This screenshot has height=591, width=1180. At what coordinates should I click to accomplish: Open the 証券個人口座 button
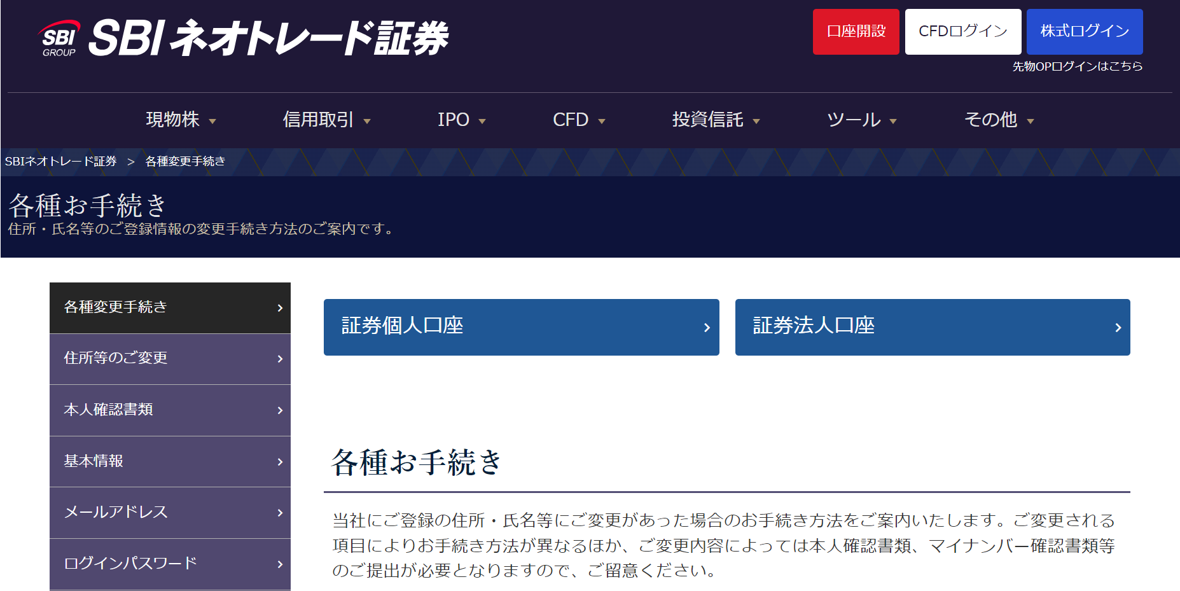pyautogui.click(x=522, y=327)
